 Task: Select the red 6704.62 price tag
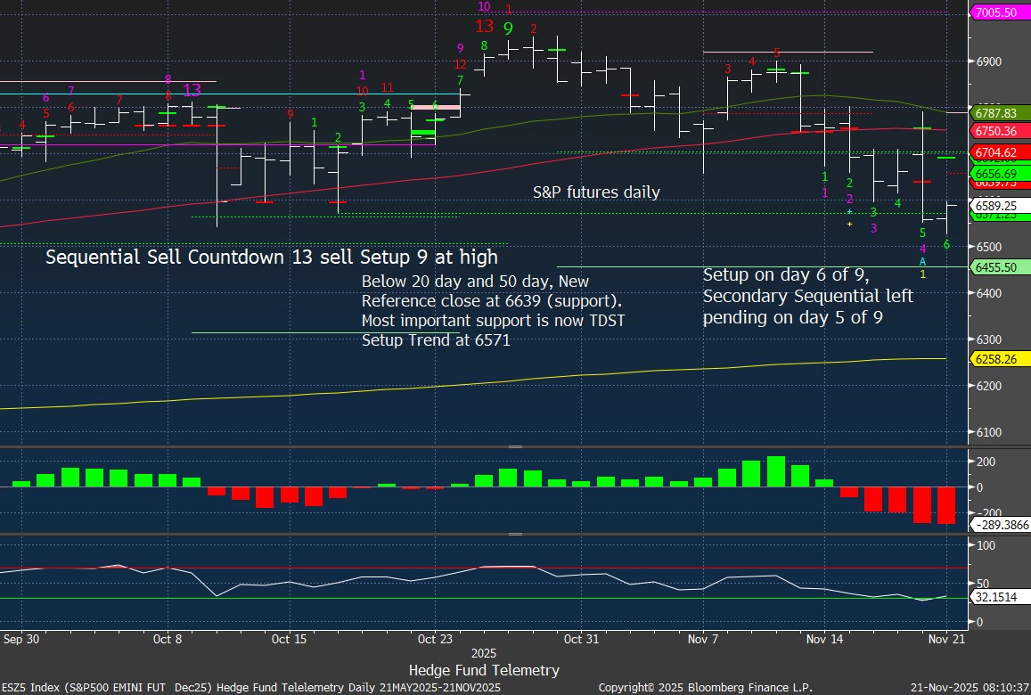[x=997, y=152]
